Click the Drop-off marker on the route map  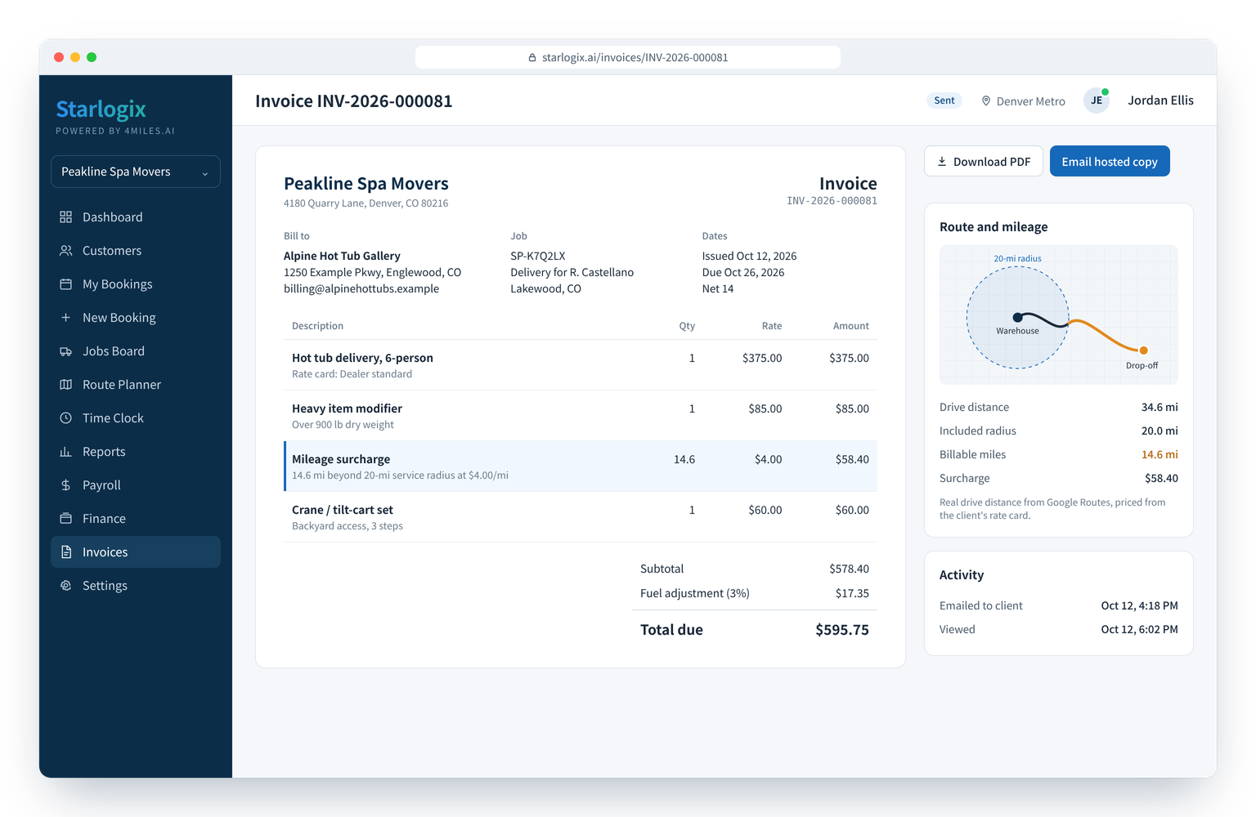click(x=1143, y=350)
